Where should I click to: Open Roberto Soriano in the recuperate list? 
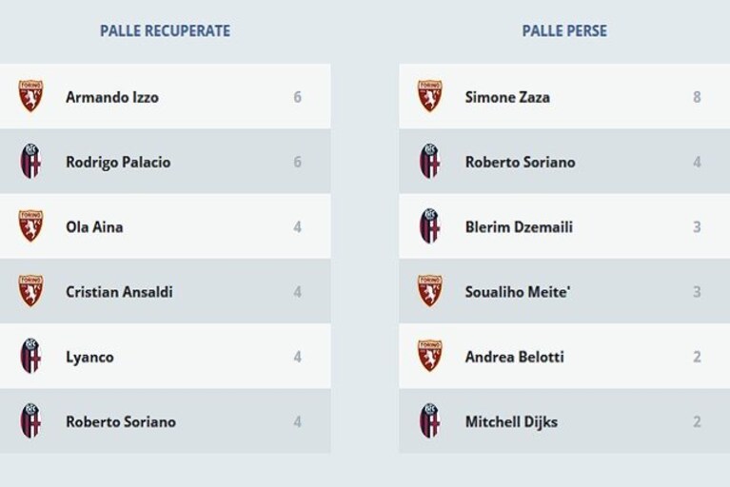[121, 421]
